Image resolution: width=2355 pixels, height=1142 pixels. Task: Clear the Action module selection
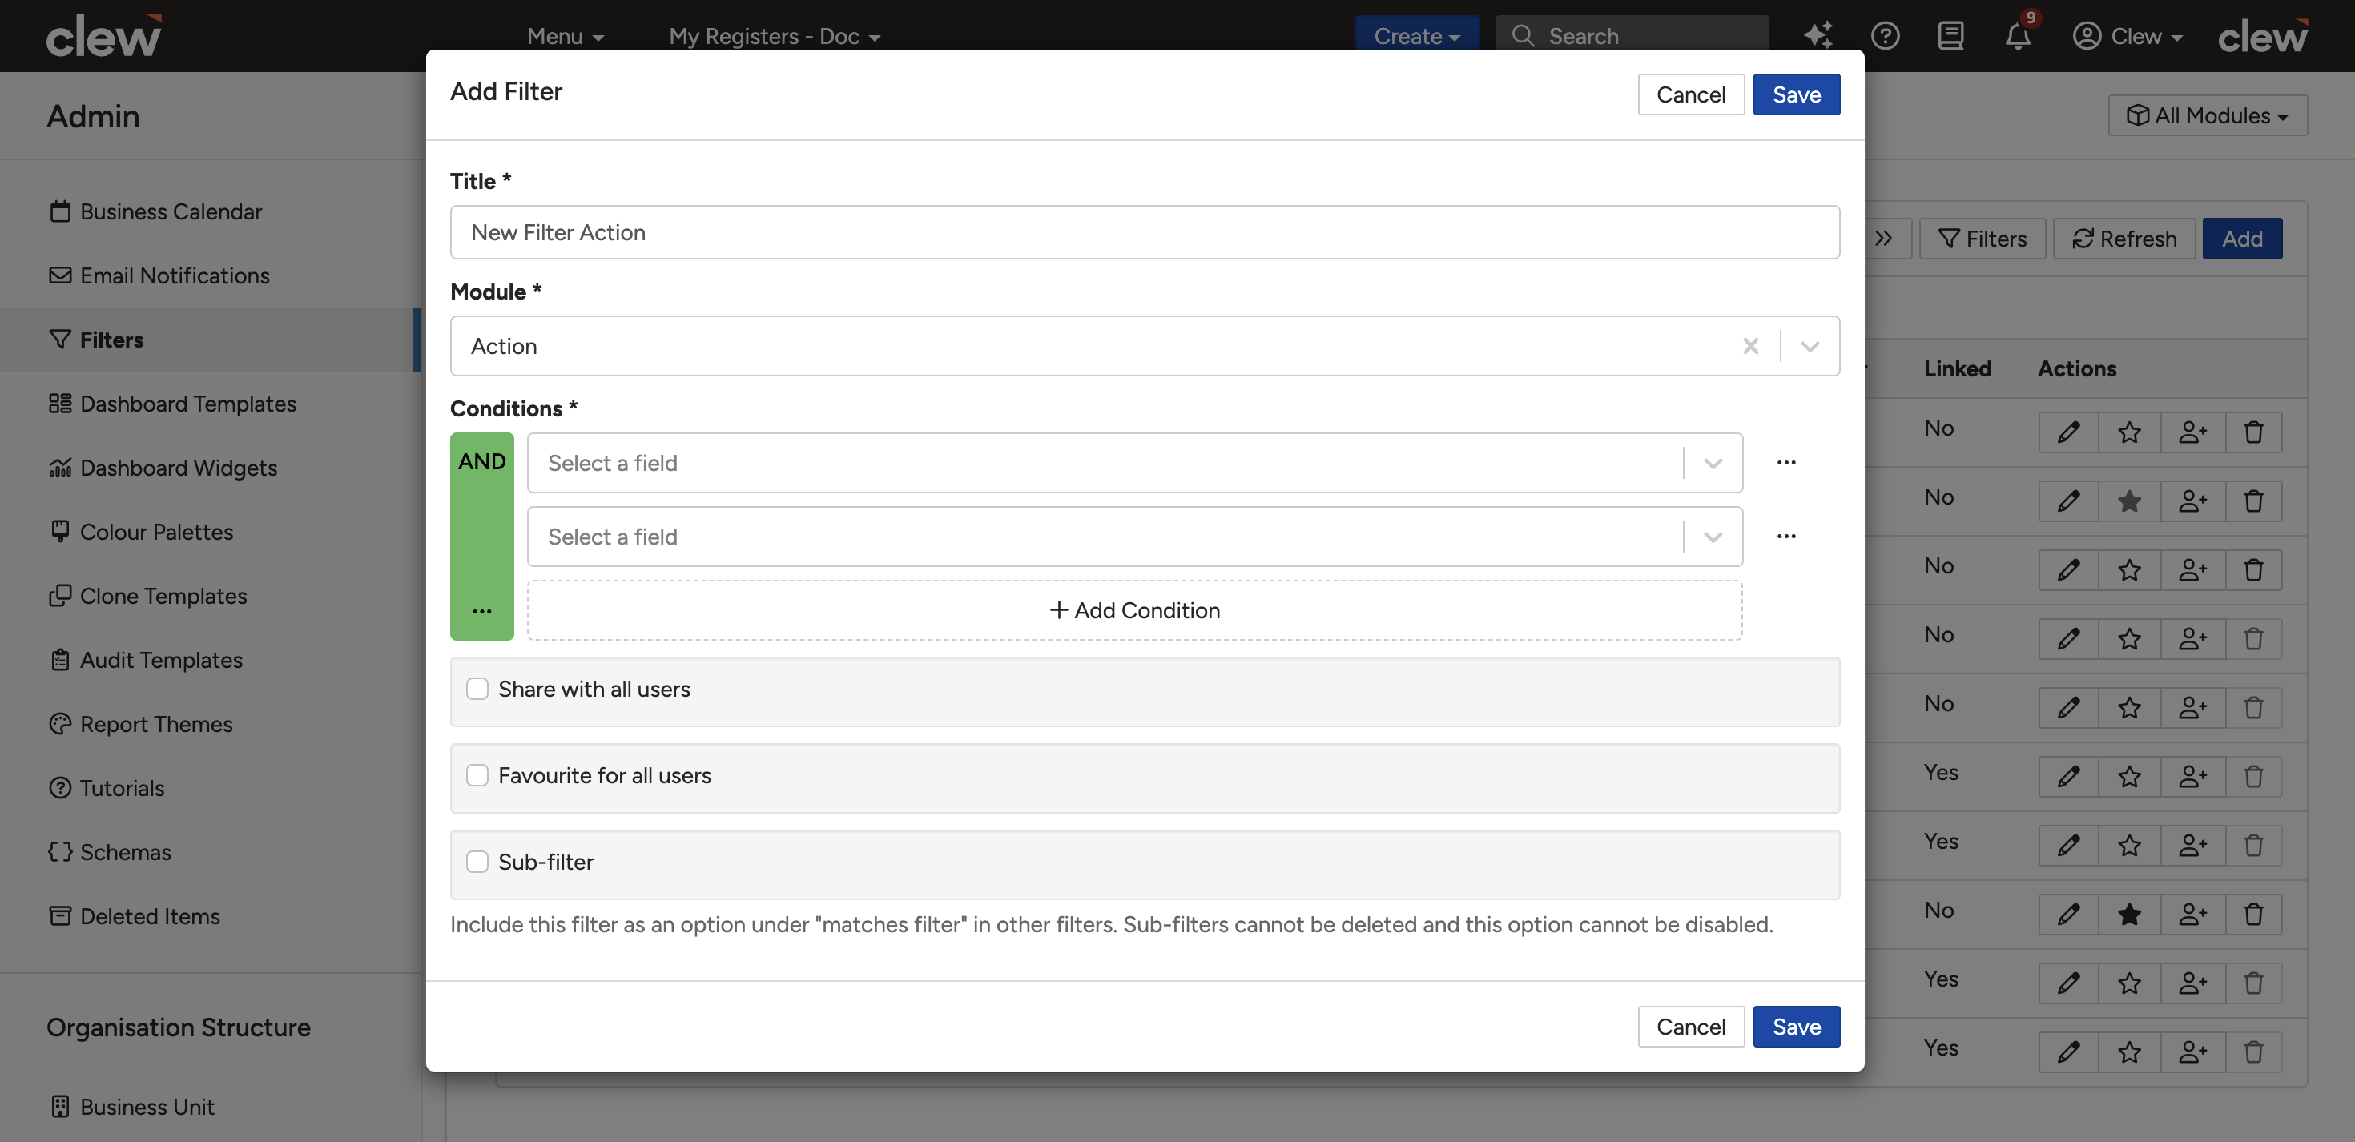[x=1749, y=346]
